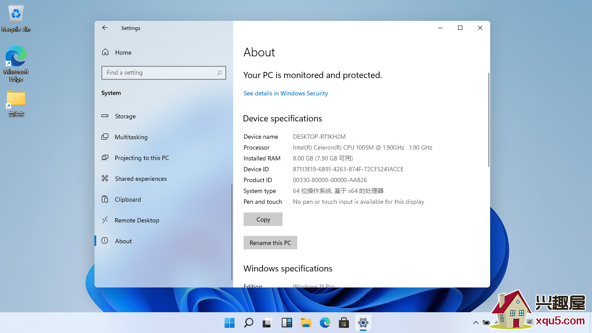Click the Device ID value 87113E19-6B91-4263-874F-72CF5241ACCE
The image size is (592, 333).
click(x=348, y=169)
